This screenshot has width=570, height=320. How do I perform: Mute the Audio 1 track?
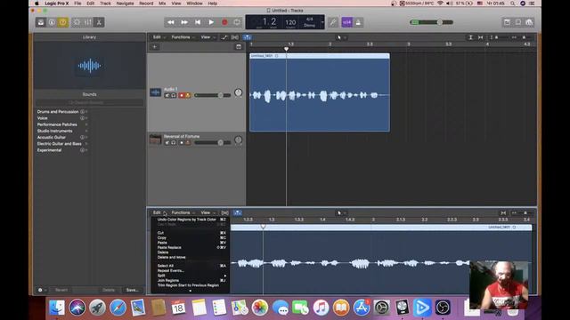point(167,95)
